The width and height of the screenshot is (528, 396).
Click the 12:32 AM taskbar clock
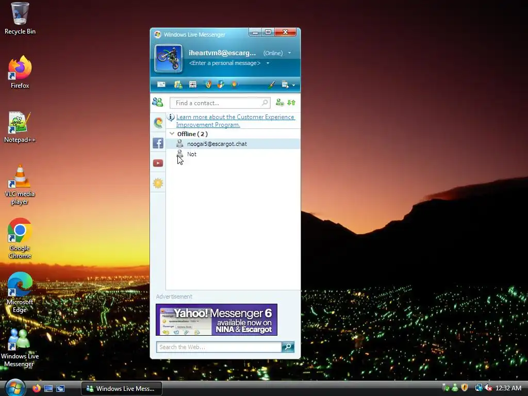click(508, 388)
